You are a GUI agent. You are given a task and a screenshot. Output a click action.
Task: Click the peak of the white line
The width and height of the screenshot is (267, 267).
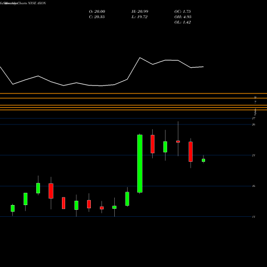coord(140,58)
